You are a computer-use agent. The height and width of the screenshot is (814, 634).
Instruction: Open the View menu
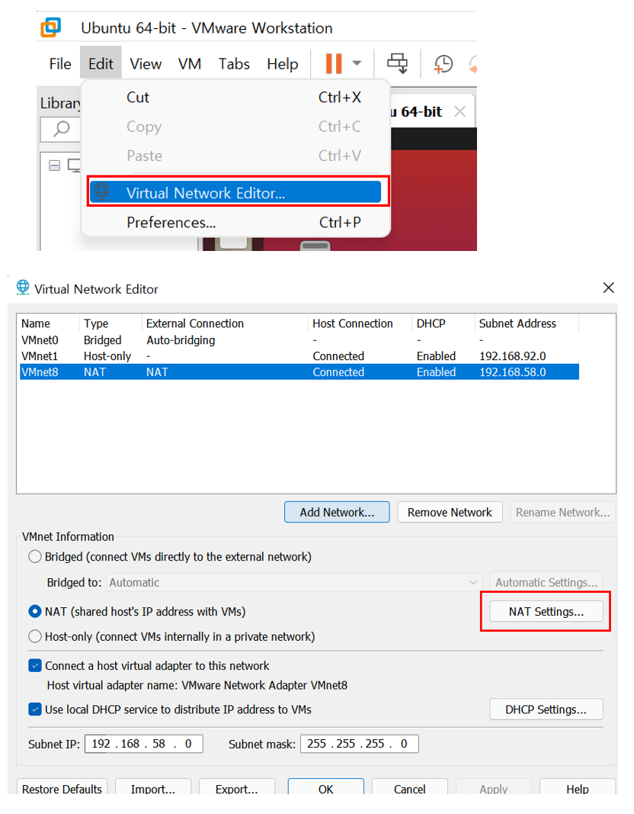pos(146,64)
